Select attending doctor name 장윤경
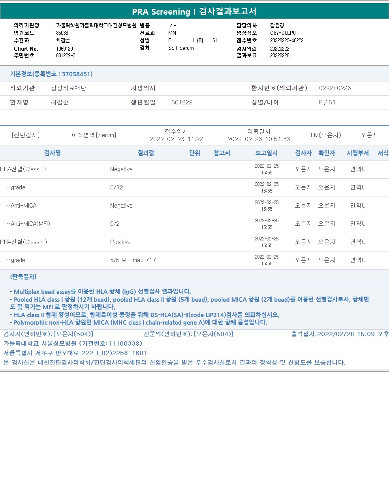 [x=277, y=25]
